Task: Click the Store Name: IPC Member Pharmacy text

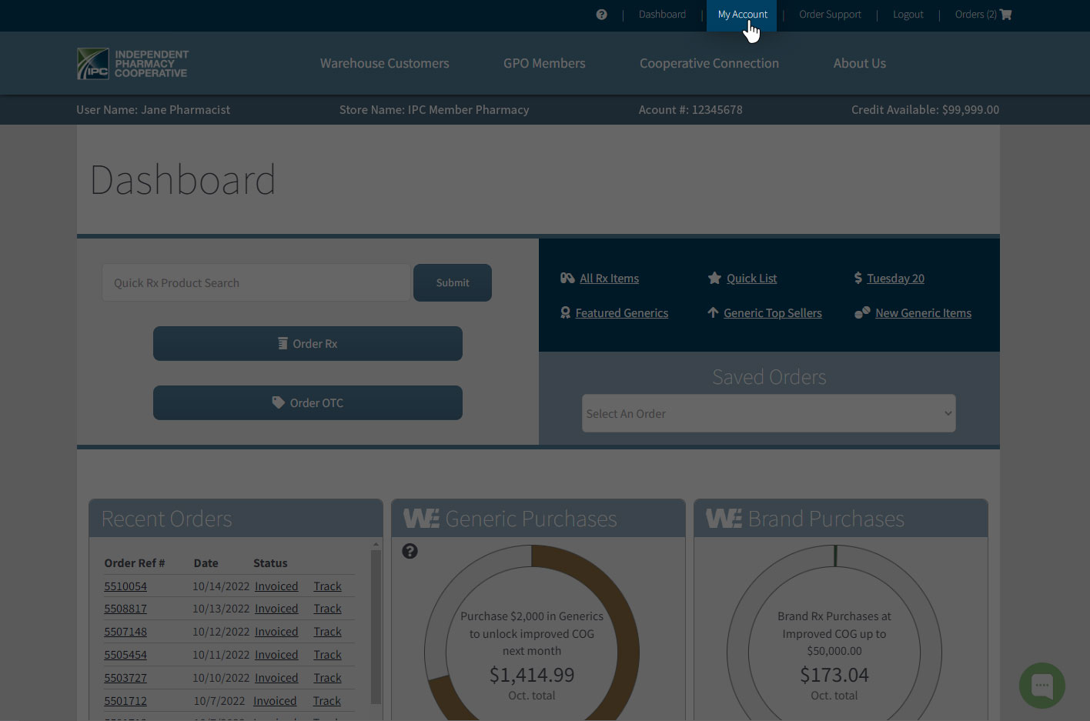Action: pyautogui.click(x=434, y=109)
